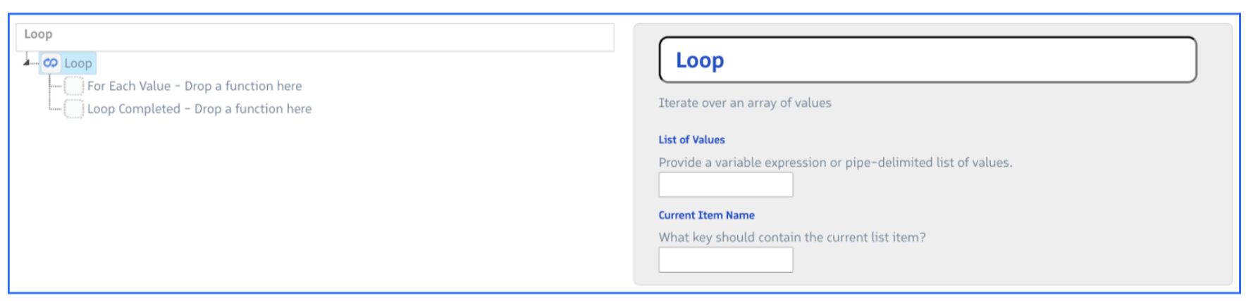Focus the List of Values input box

click(x=725, y=185)
